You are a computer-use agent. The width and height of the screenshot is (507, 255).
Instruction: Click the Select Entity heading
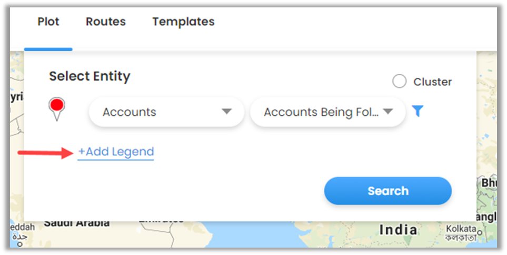(90, 76)
